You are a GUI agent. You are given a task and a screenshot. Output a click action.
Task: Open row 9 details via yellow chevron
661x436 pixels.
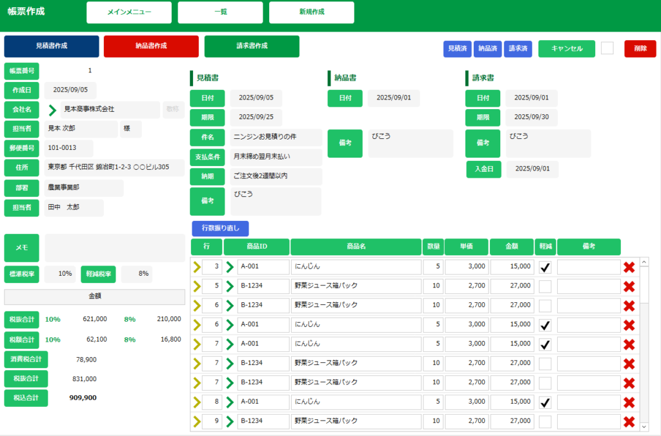[196, 422]
